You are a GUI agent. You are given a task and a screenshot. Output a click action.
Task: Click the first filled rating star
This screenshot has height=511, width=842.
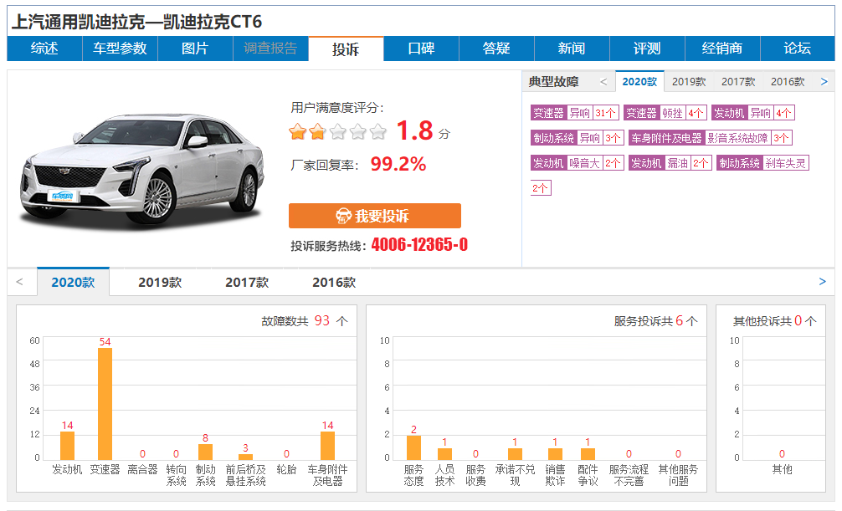297,131
